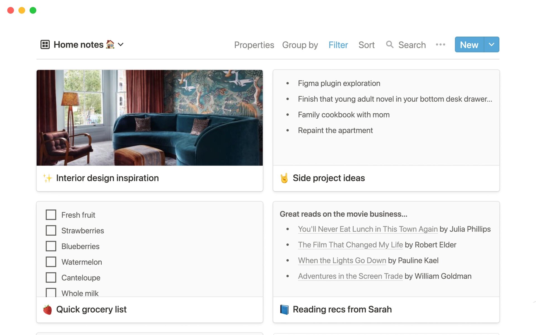Expand the New button dropdown arrow
Image resolution: width=536 pixels, height=335 pixels.
click(x=491, y=45)
